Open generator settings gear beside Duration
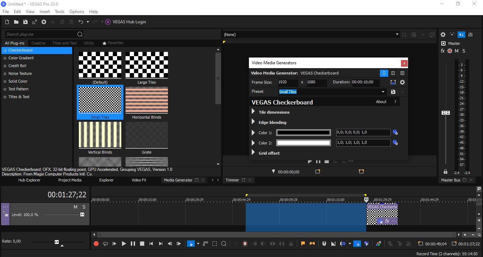483x257 pixels. coord(402,82)
